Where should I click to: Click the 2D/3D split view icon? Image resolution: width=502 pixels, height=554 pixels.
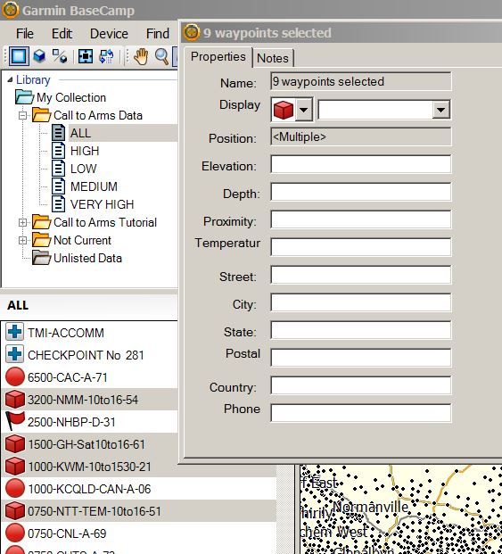pyautogui.click(x=60, y=56)
